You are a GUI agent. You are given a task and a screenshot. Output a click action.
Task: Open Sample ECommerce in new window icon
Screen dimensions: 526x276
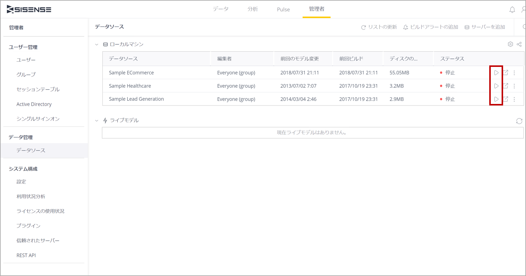coord(506,73)
